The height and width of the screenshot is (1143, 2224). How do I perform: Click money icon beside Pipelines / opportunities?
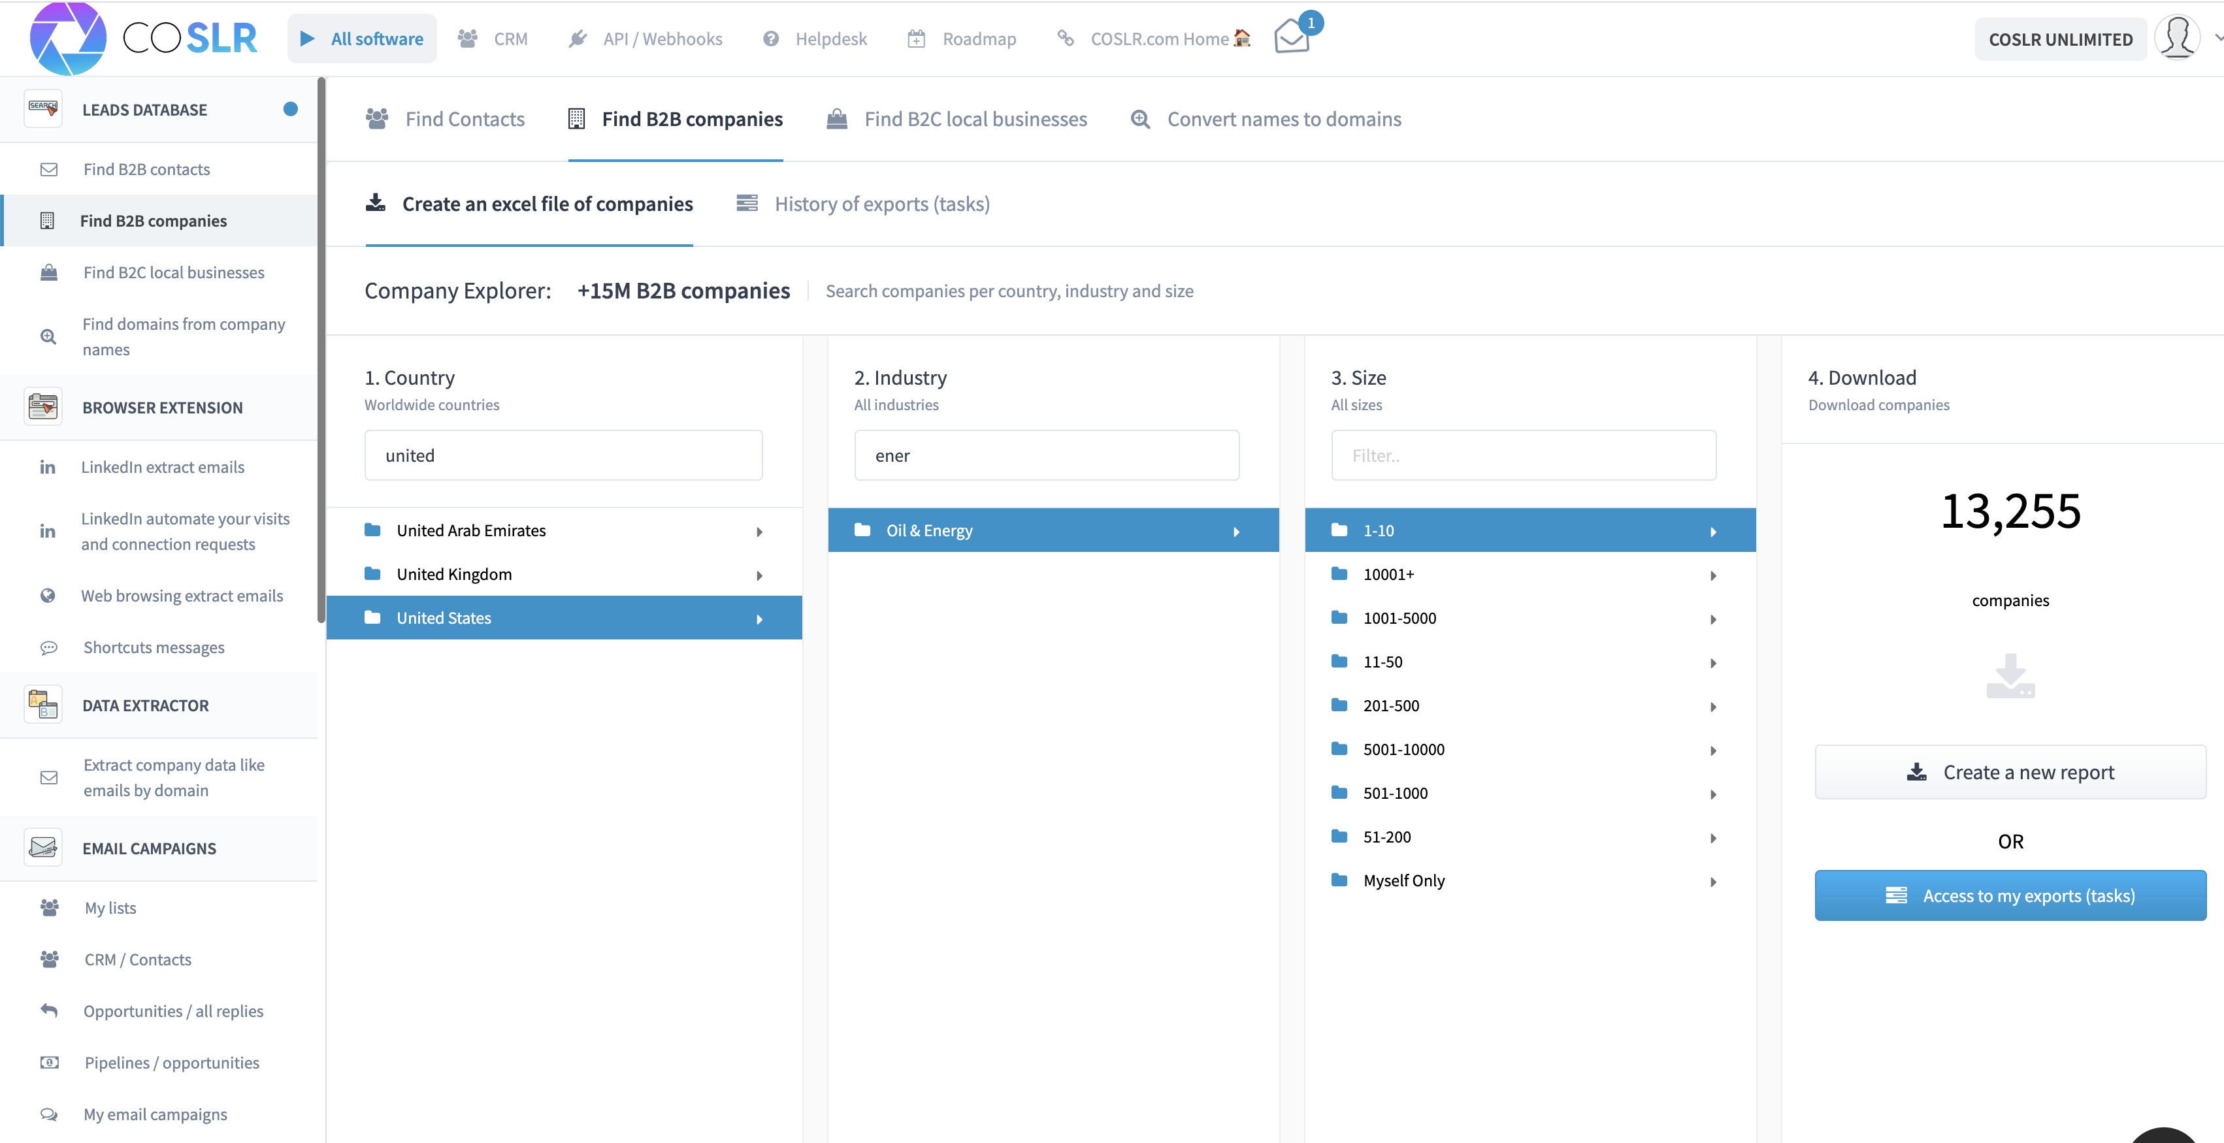coord(49,1062)
